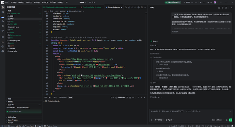Image resolution: width=235 pixels, height=127 pixels.
Task: Click the bg-gray-100 color swatch on line 38
Action: (82, 75)
